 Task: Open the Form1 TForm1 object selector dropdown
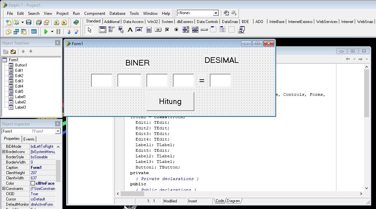pos(58,131)
